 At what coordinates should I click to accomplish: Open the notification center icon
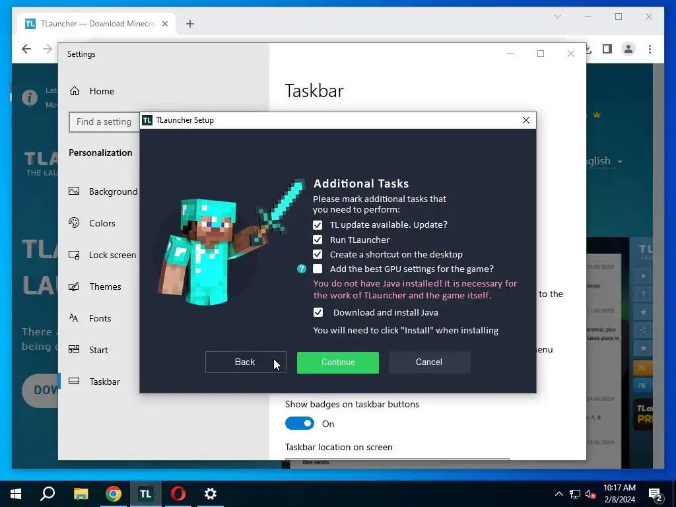656,494
